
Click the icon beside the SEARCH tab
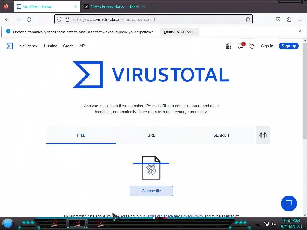[x=263, y=135]
